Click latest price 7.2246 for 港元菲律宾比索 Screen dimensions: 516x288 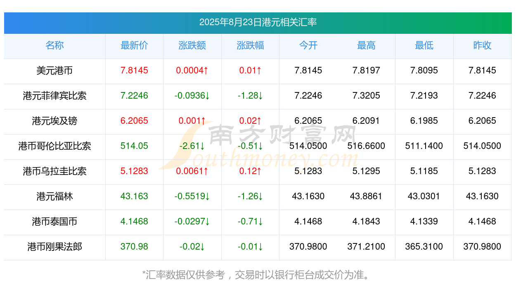(134, 96)
